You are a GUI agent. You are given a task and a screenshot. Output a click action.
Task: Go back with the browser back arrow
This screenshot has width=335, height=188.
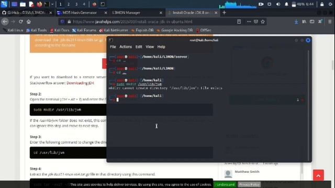click(x=5, y=21)
